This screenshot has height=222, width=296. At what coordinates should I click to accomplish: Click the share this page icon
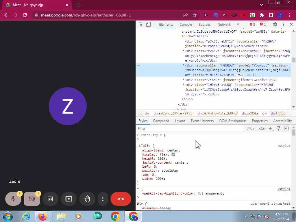pos(186,15)
